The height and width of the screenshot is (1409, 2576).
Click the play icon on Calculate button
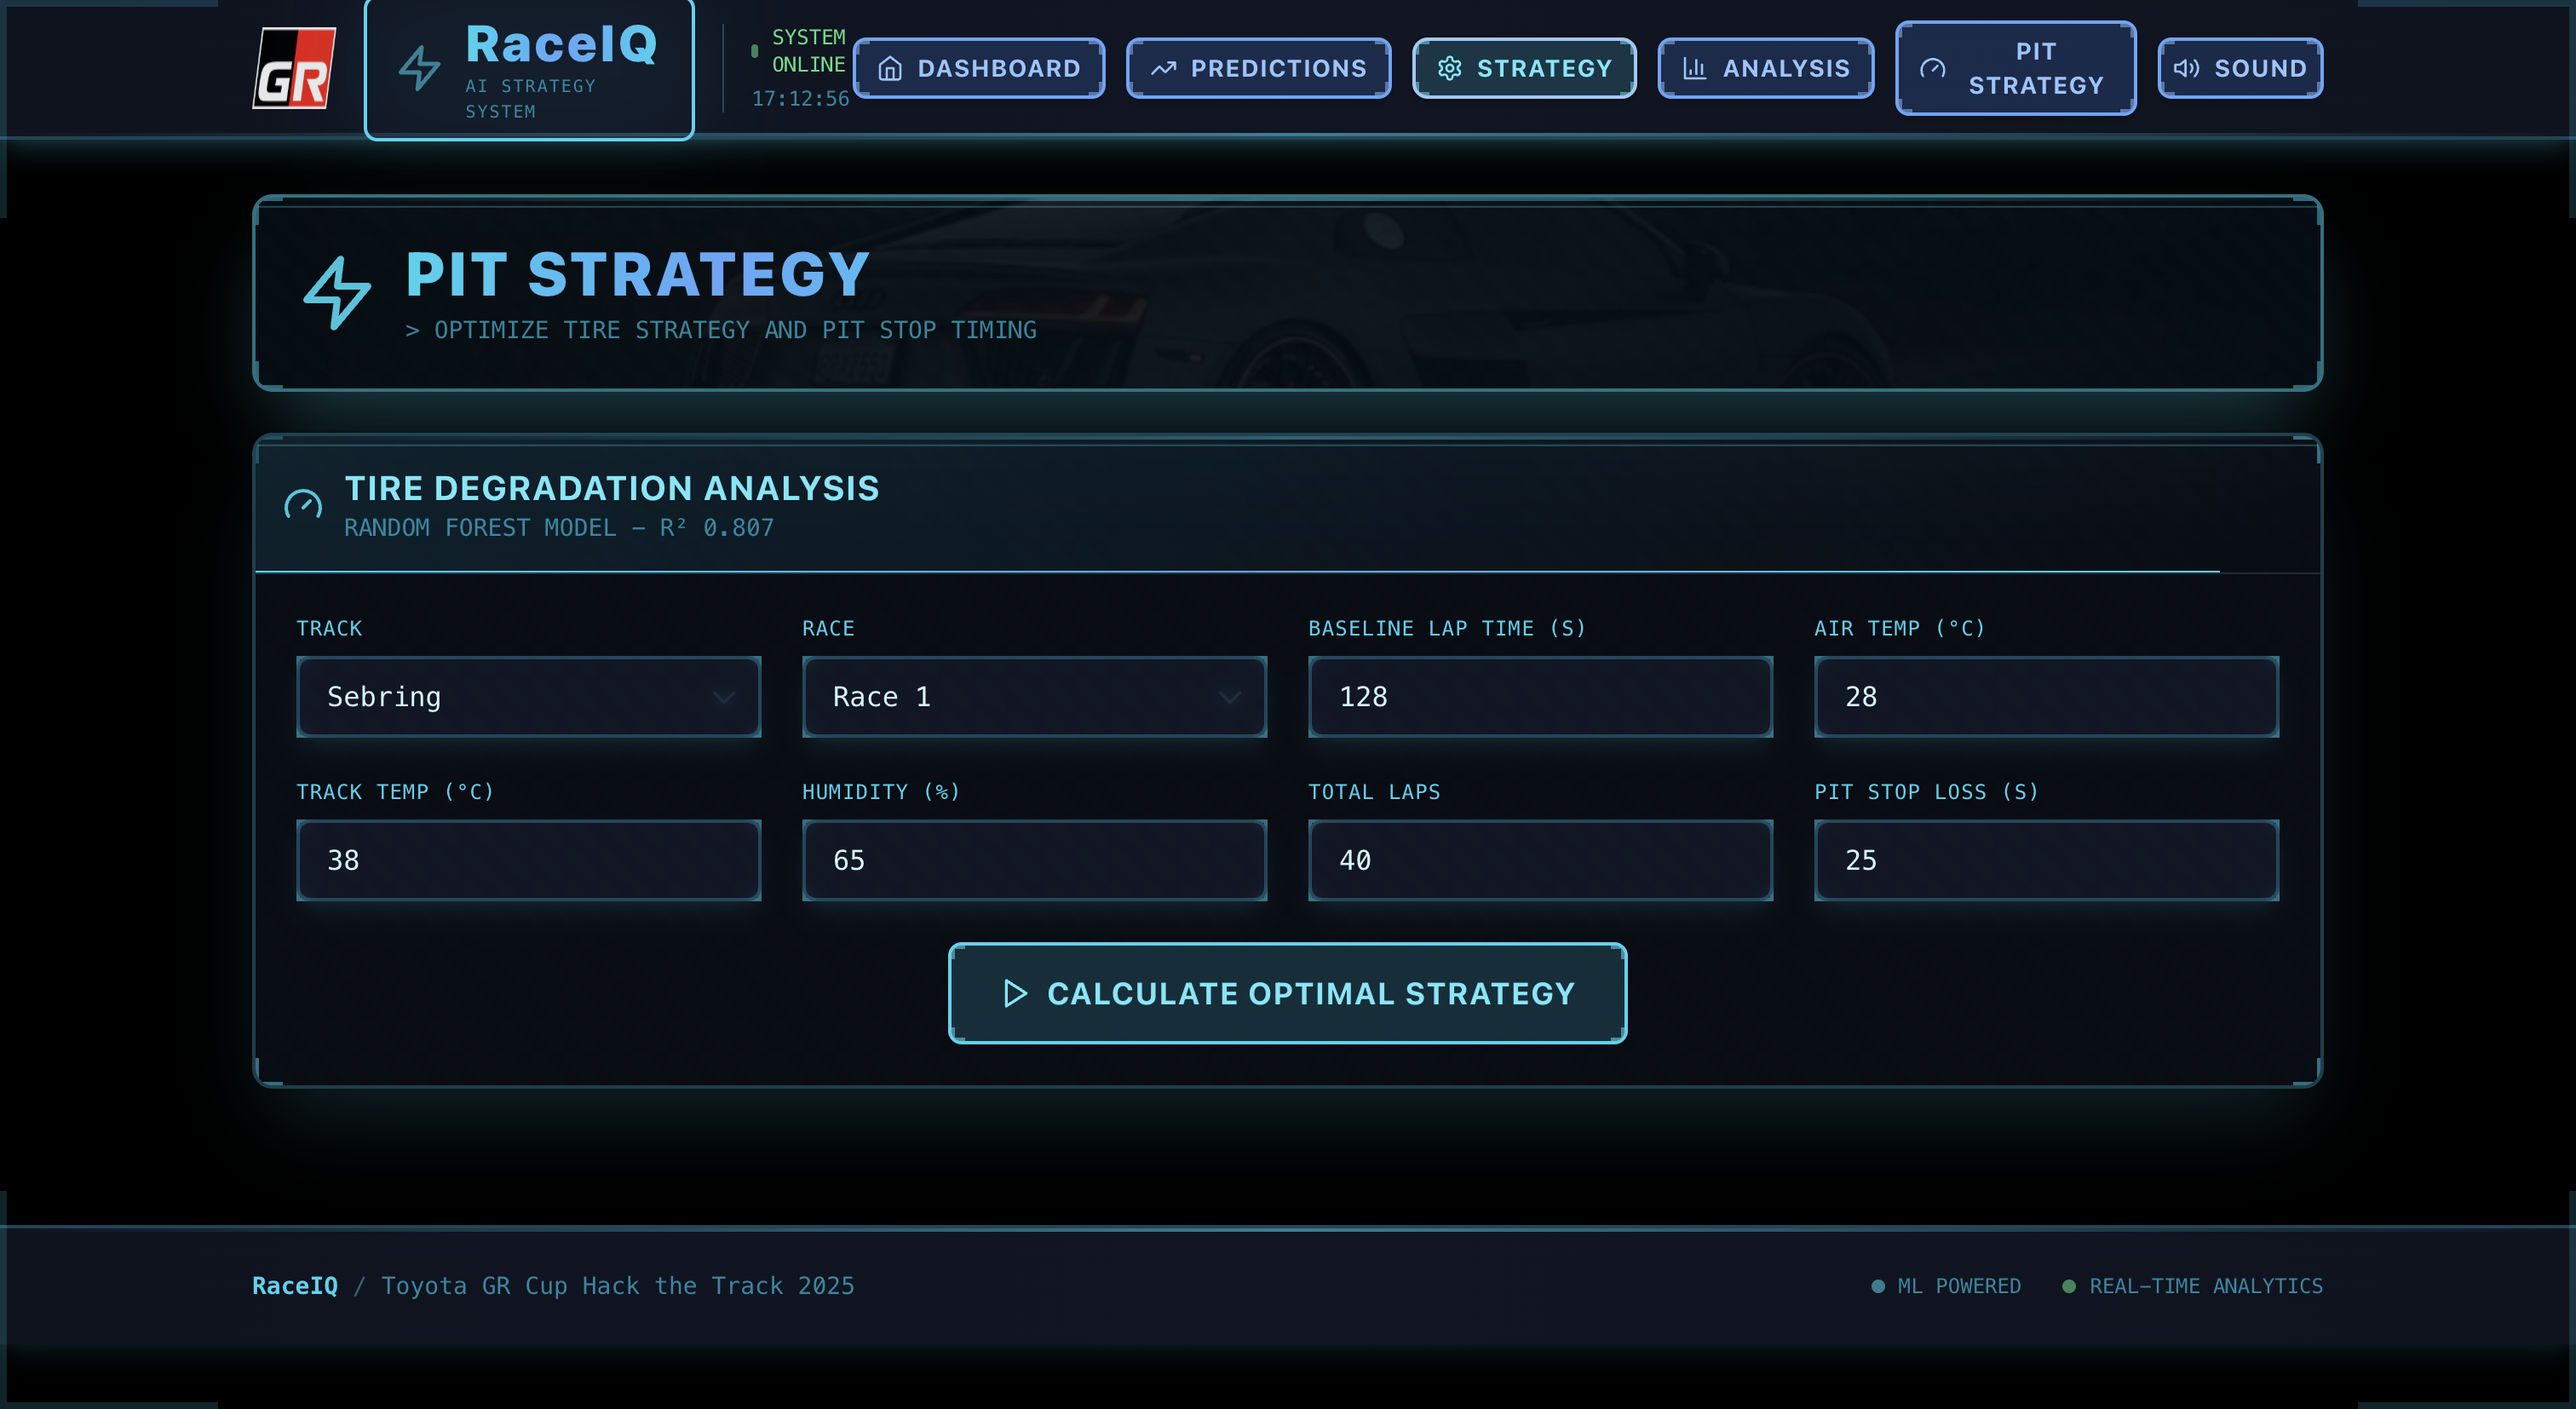click(1015, 993)
